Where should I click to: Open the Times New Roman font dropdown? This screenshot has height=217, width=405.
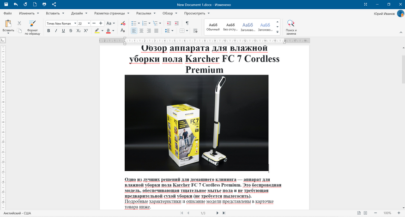[x=75, y=23]
